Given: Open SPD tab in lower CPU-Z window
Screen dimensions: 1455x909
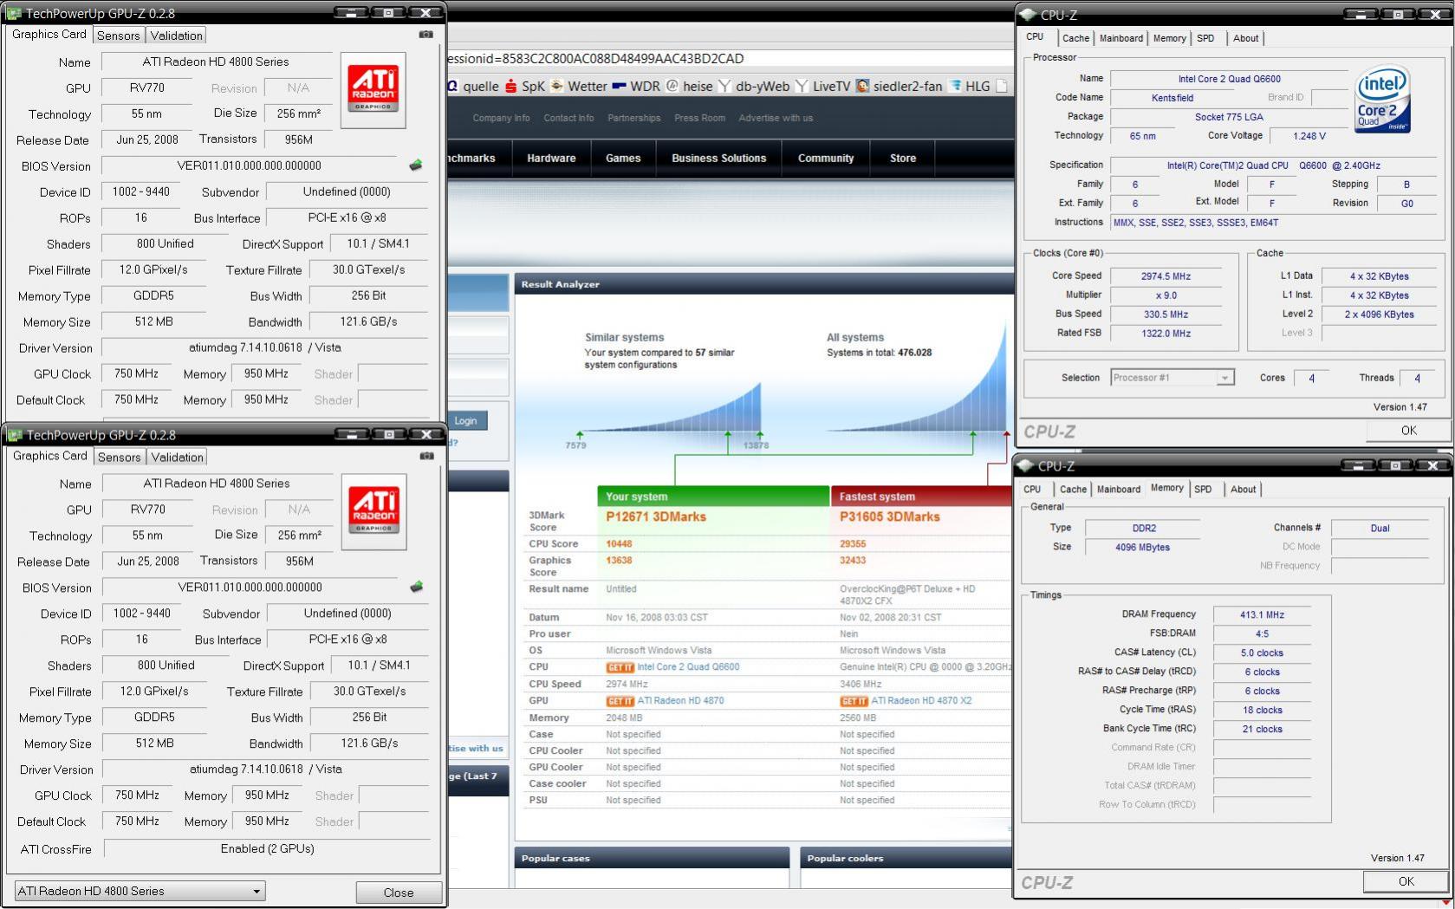Looking at the screenshot, I should 1203,490.
